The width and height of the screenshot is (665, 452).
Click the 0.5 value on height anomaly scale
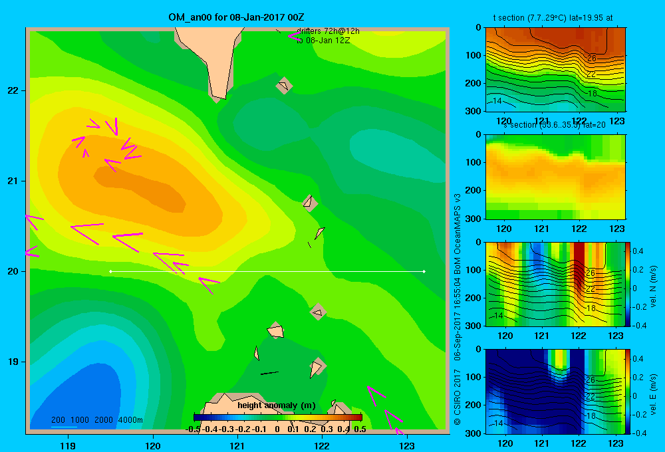tap(360, 429)
